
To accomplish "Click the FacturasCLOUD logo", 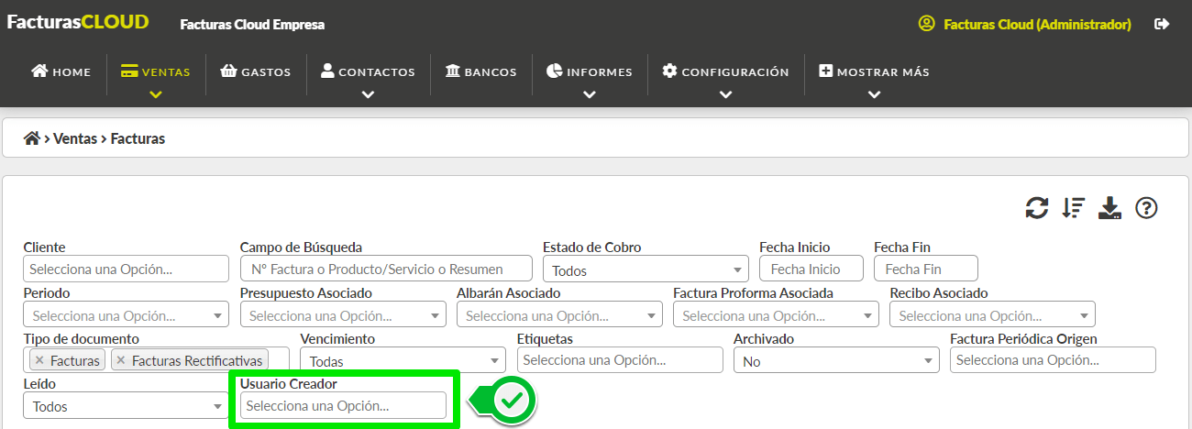I will coord(78,22).
